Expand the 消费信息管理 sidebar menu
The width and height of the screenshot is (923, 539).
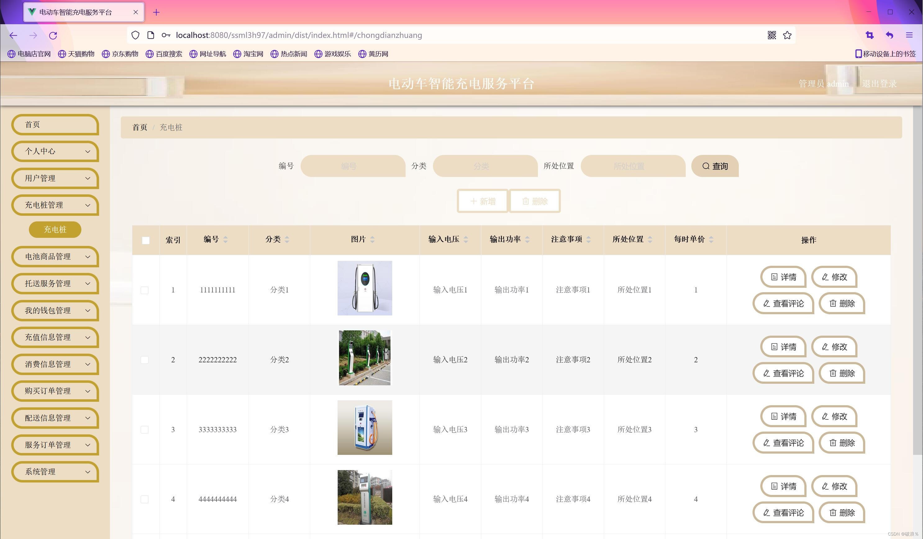point(55,364)
